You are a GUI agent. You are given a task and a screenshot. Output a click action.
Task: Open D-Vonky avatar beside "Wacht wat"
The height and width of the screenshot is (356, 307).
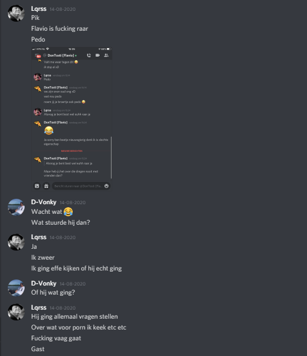coord(16,207)
